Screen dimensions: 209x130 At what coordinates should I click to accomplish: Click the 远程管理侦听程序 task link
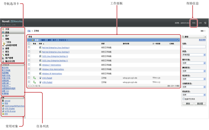pos(9,89)
